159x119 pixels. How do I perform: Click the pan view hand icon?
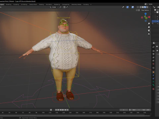(x=149, y=27)
